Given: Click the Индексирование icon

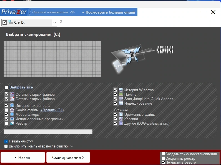Looking at the screenshot, I should point(121,103).
